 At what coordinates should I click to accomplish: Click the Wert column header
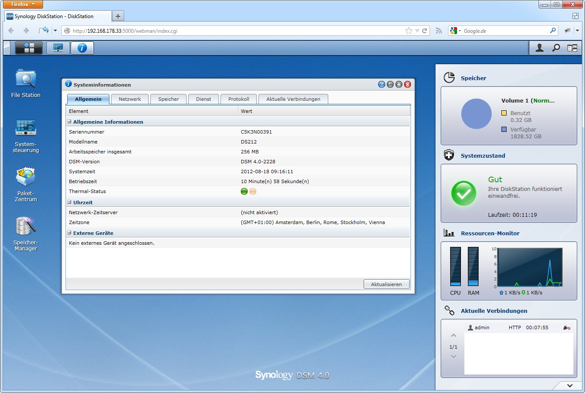pyautogui.click(x=324, y=111)
